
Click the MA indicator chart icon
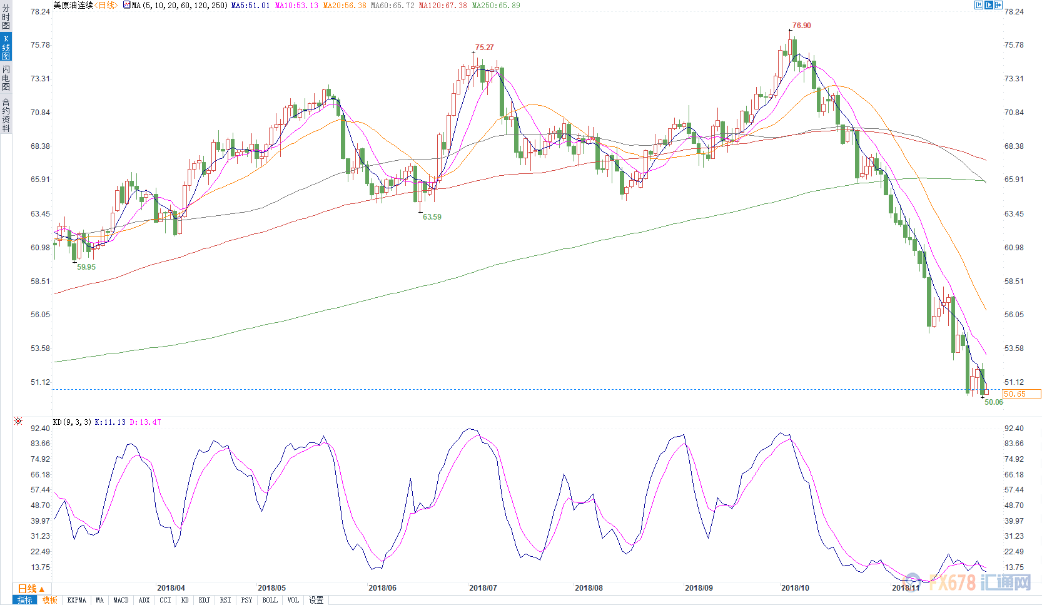click(x=127, y=5)
